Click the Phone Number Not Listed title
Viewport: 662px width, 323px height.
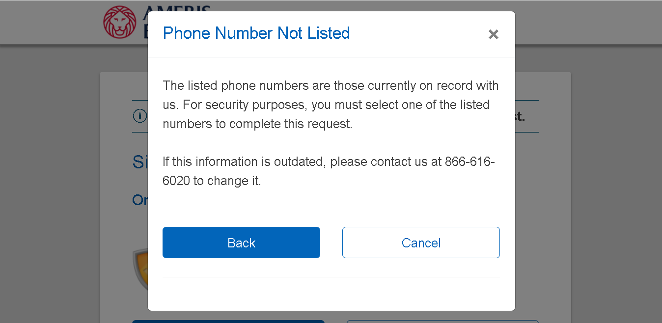coord(256,33)
